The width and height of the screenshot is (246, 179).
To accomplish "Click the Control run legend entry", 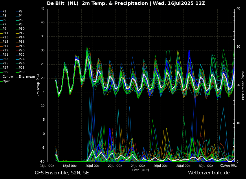I will tap(7, 77).
